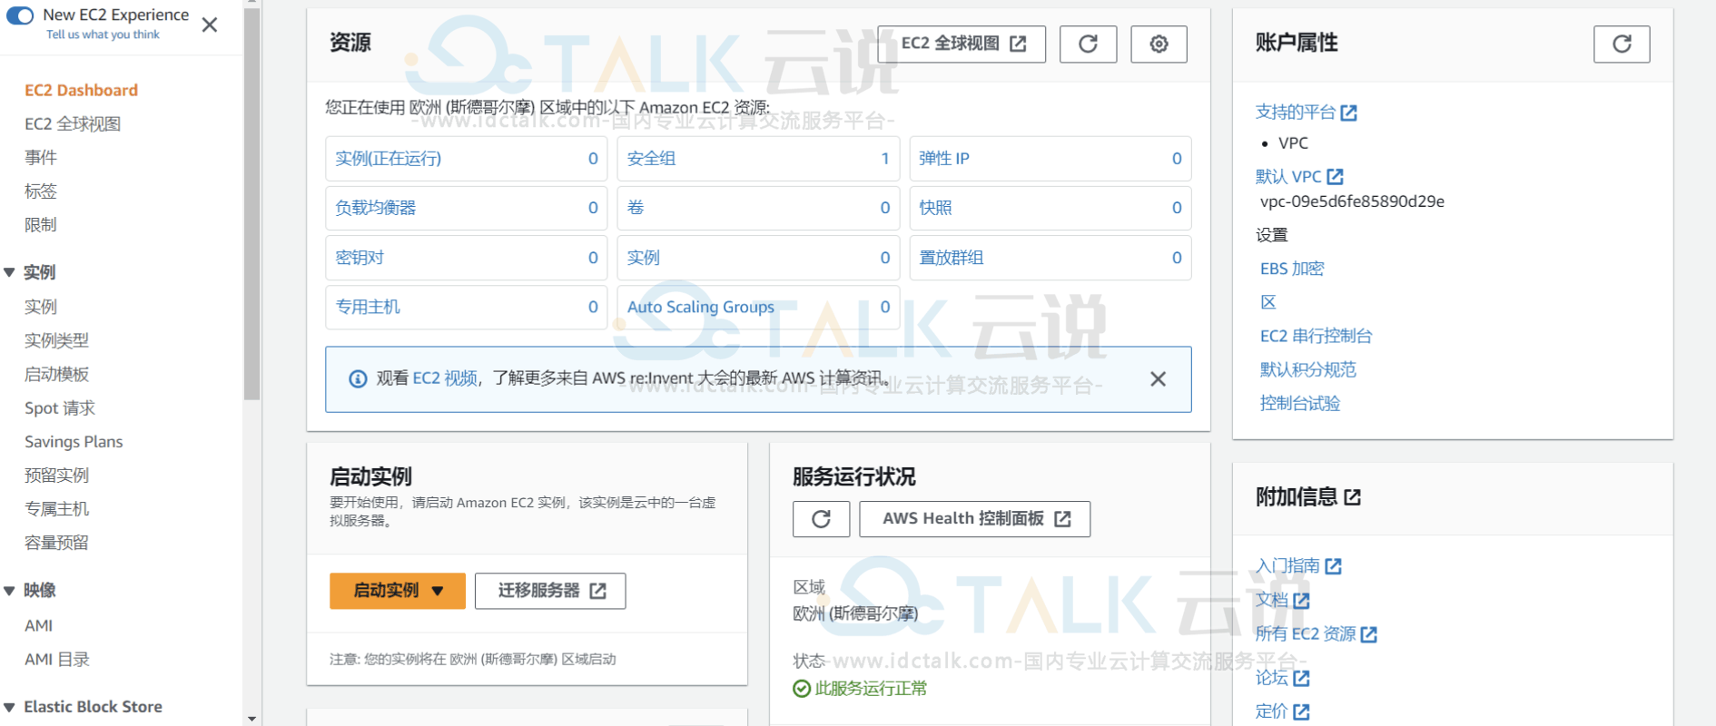Open 启动模板 in the sidebar

tap(56, 374)
